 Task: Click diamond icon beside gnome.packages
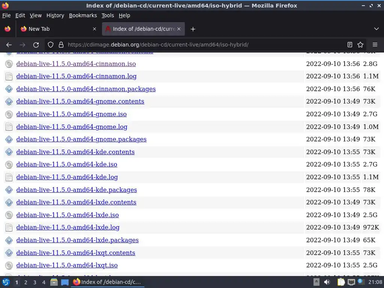(x=9, y=139)
